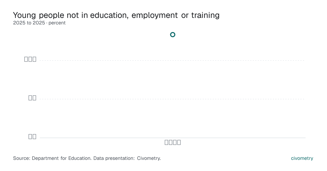The height and width of the screenshot is (171, 327).
Task: Select the chart title text
Action: pyautogui.click(x=116, y=15)
